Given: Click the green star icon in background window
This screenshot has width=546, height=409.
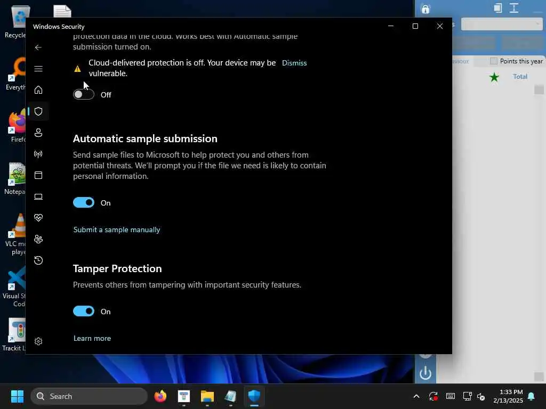Looking at the screenshot, I should pos(494,77).
